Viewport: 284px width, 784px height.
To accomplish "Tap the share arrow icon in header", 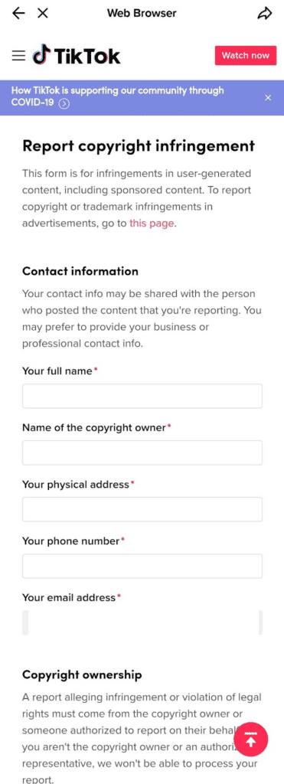I will pos(265,14).
